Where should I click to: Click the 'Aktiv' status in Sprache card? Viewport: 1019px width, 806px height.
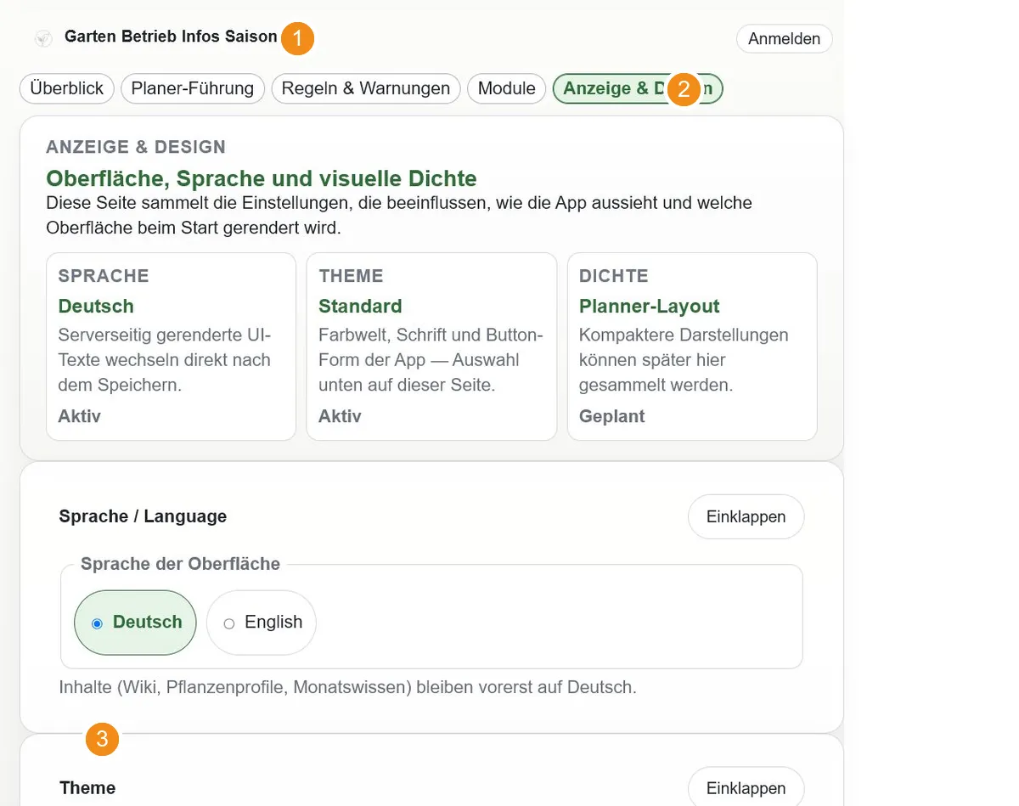[x=79, y=416]
